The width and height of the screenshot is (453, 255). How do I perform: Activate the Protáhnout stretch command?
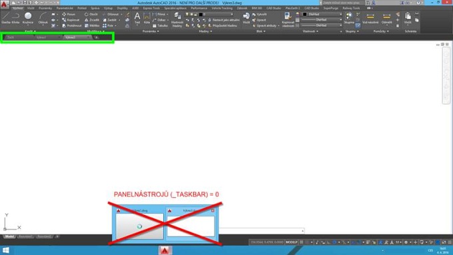pos(72,26)
